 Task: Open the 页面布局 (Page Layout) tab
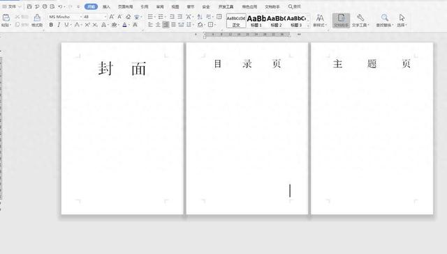click(x=126, y=6)
